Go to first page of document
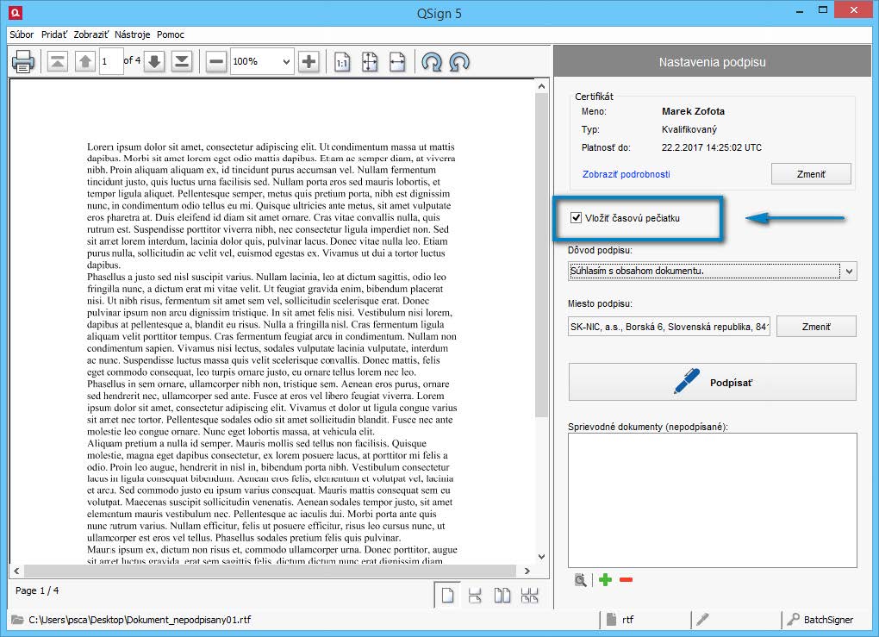Image resolution: width=879 pixels, height=637 pixels. tap(57, 61)
